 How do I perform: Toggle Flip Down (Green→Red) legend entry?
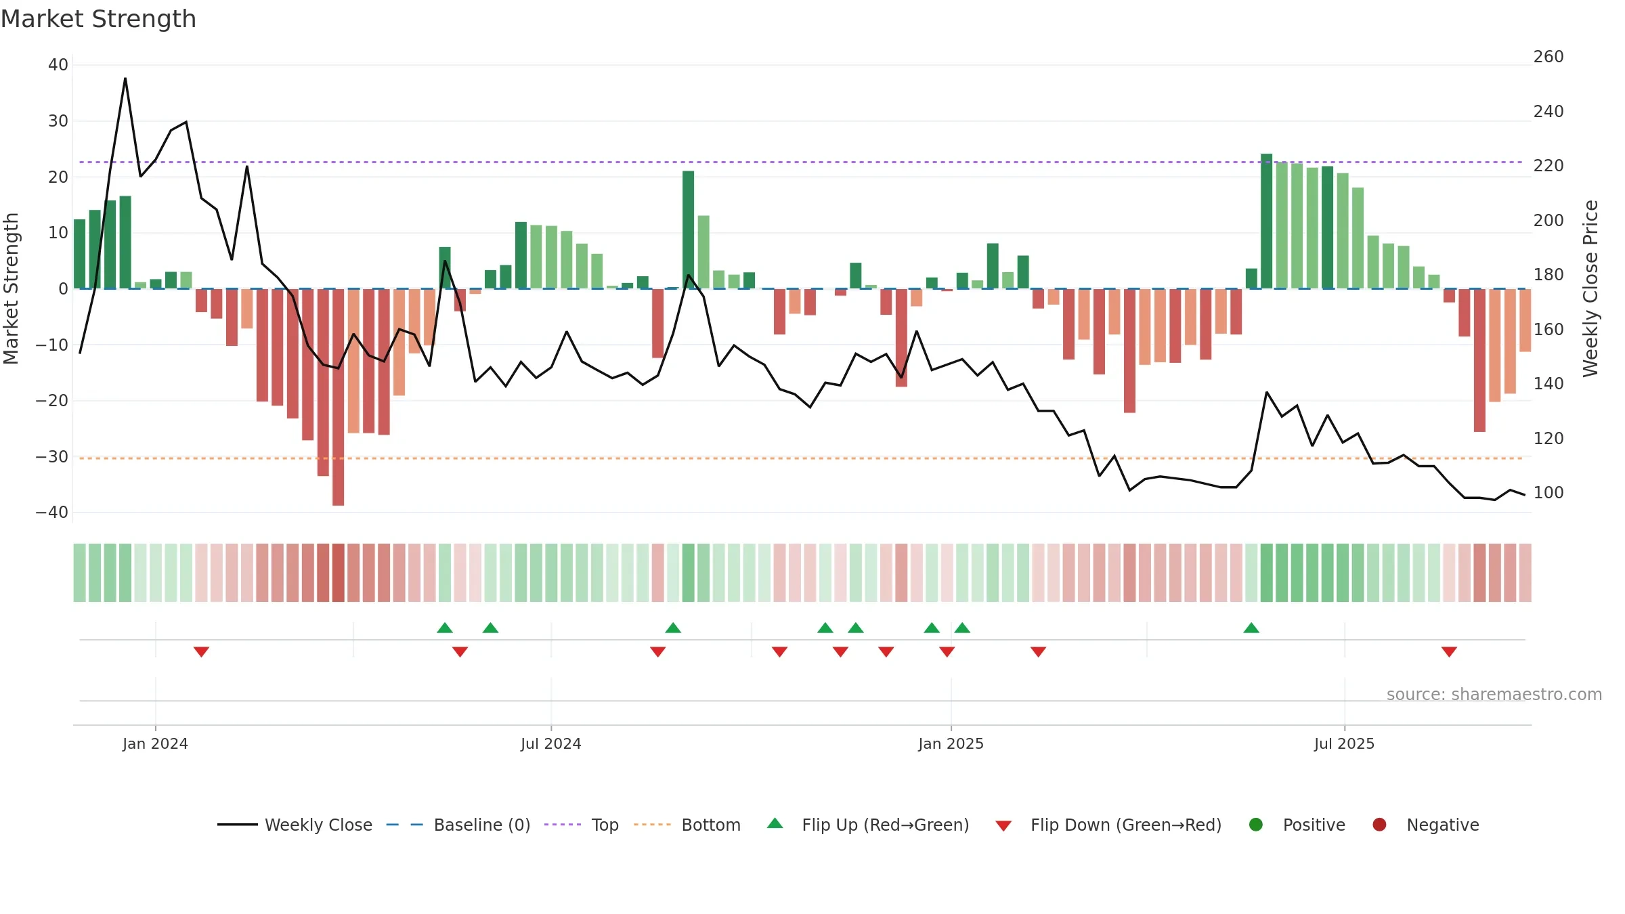click(x=1109, y=825)
